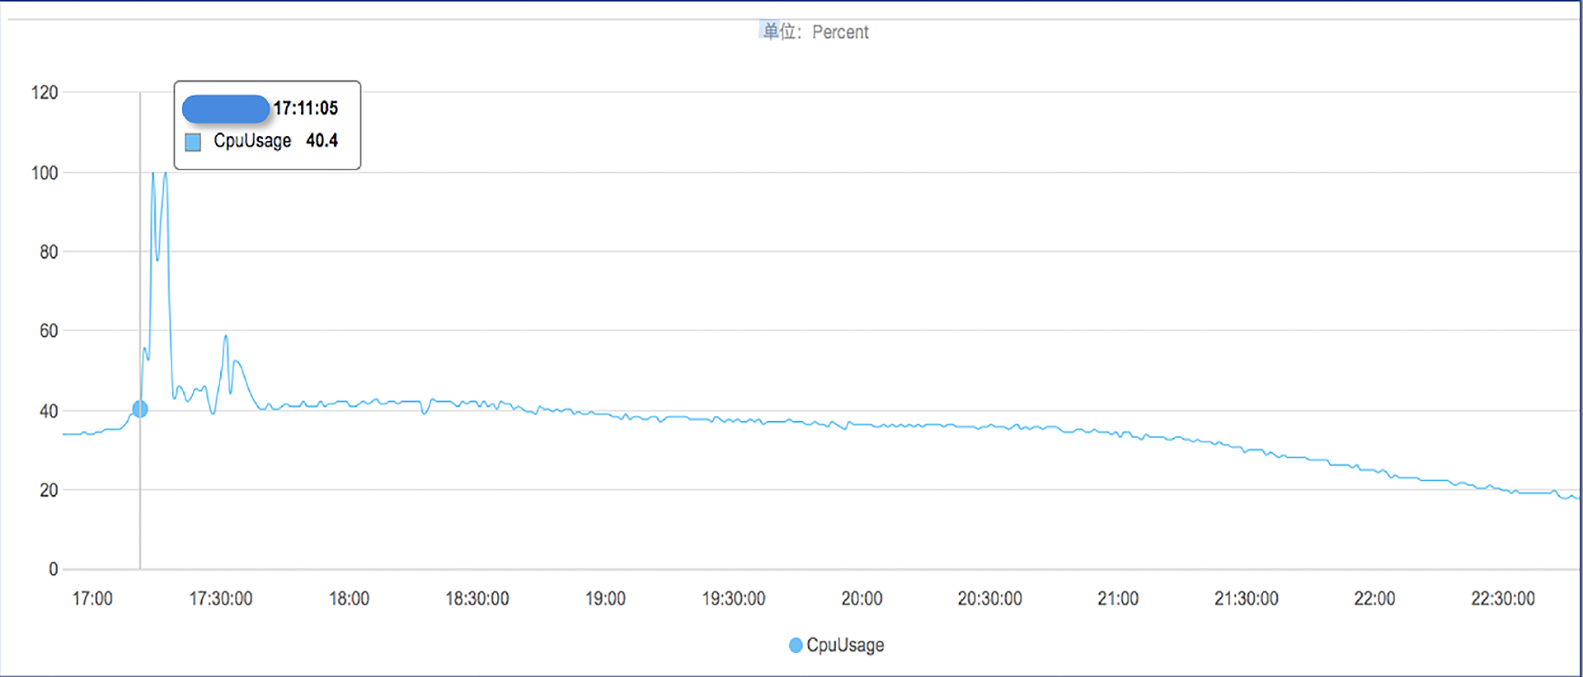Choose the 22:00 x-axis time label
The height and width of the screenshot is (677, 1583).
[1374, 599]
